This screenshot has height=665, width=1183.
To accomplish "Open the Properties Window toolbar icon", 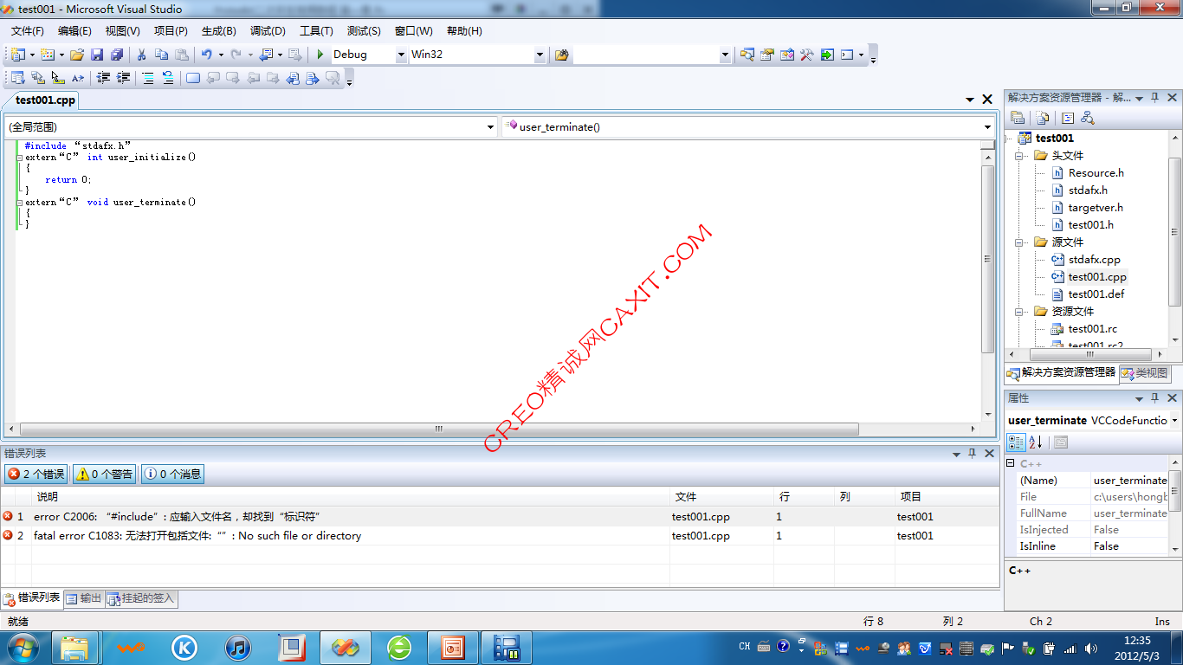I will (766, 55).
